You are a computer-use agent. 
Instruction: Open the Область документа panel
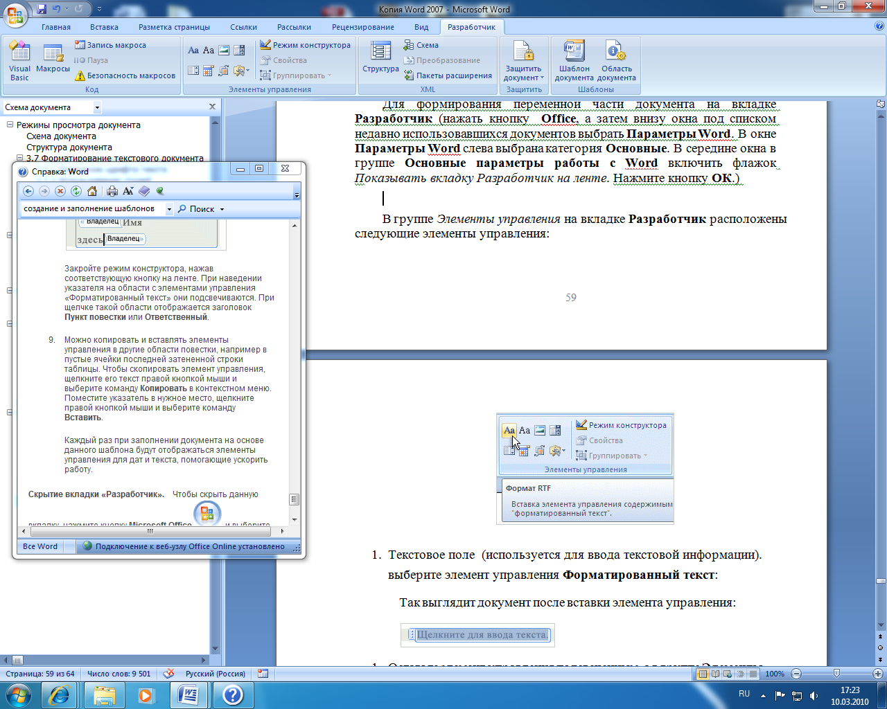point(617,61)
